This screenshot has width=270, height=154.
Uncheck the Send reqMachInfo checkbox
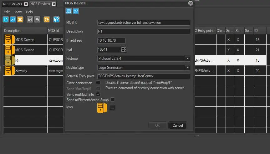(x=98, y=94)
